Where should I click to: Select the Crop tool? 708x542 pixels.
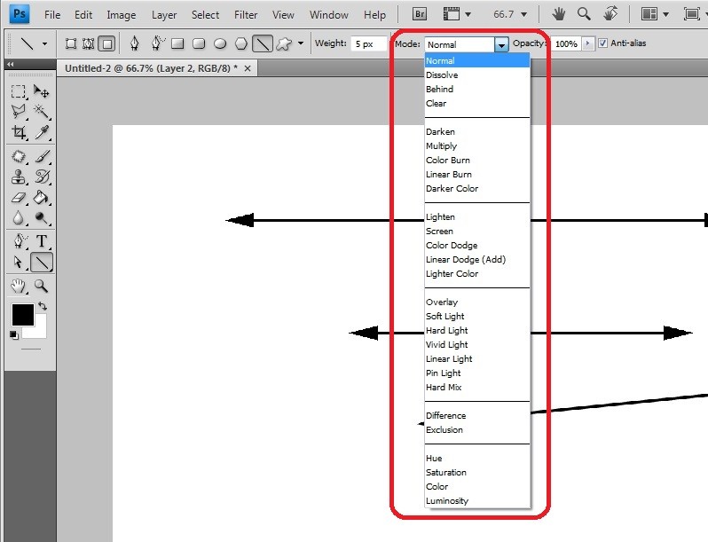(x=18, y=132)
